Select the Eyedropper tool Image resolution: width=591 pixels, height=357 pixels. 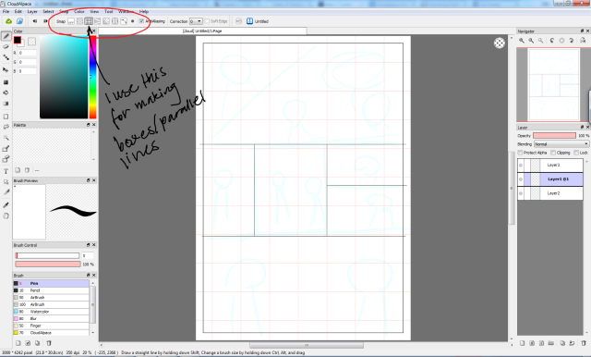click(x=6, y=205)
